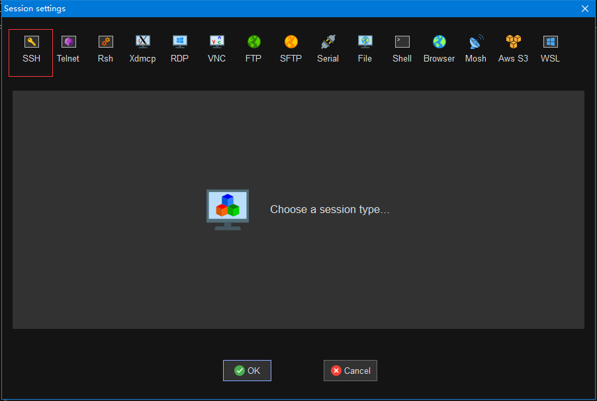Confirm with the OK button

point(247,371)
